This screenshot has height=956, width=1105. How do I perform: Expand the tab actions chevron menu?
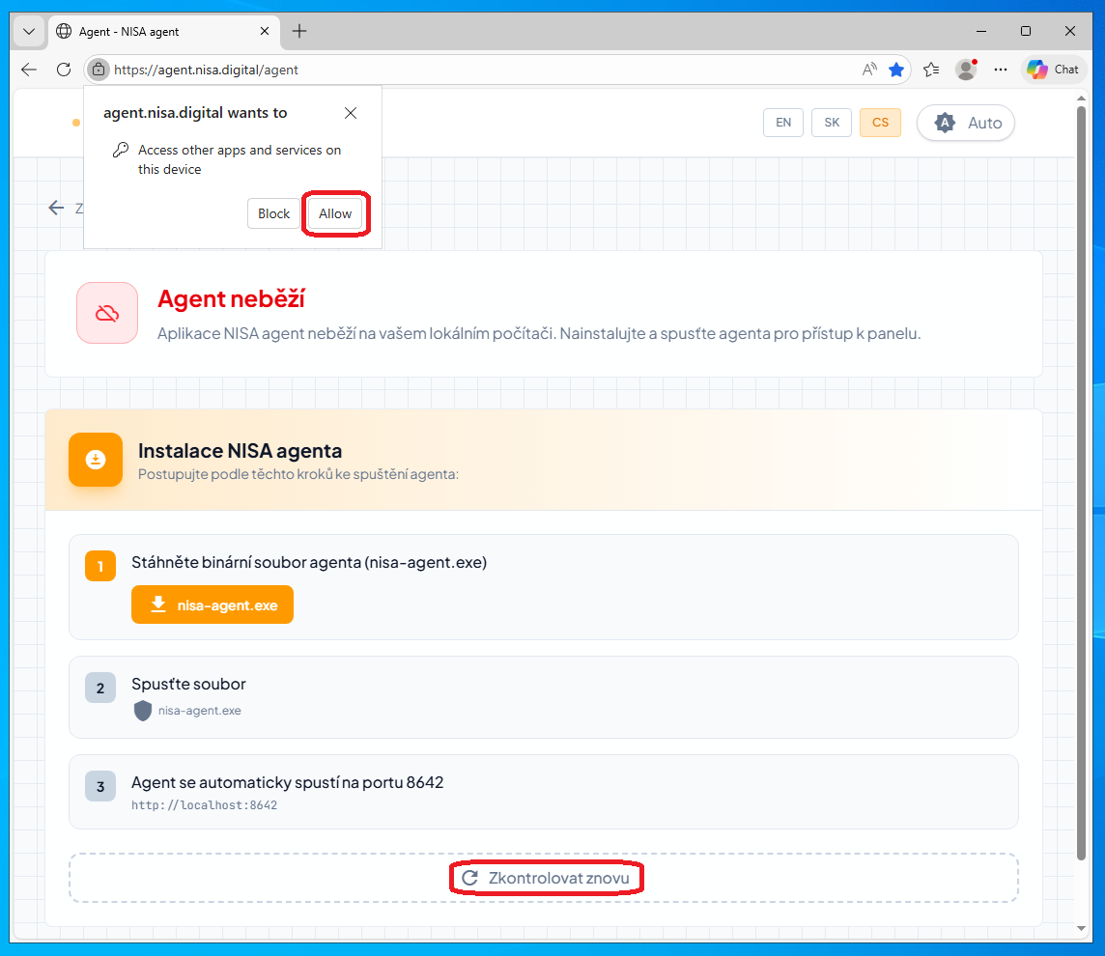click(29, 31)
